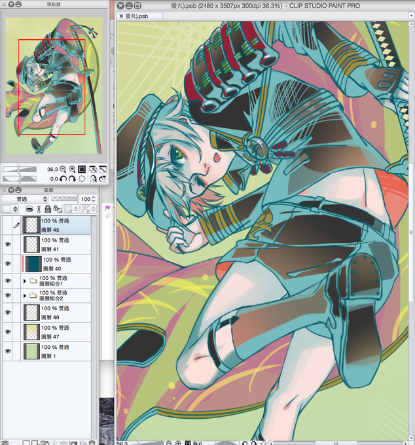Reset canvas rotation in the Navigator
The height and width of the screenshot is (445, 415).
[x=82, y=179]
